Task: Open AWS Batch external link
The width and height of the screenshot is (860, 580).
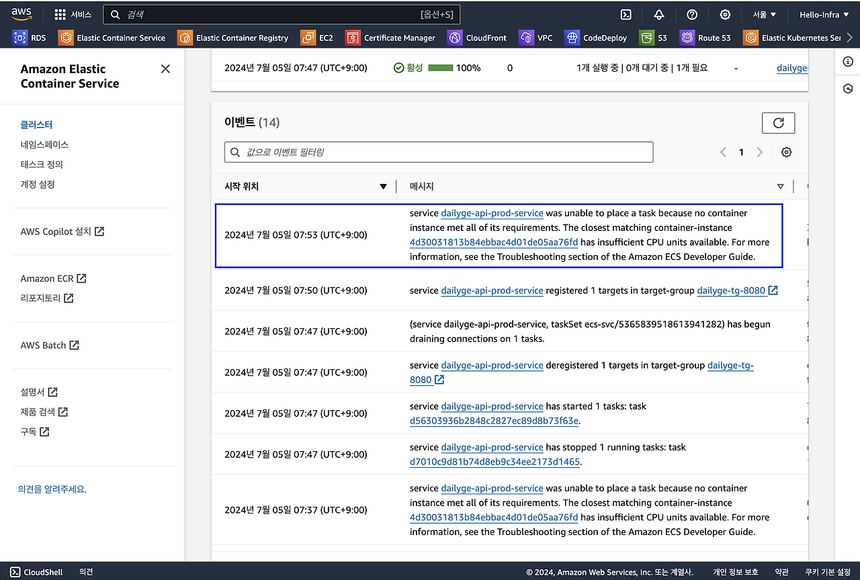Action: tap(50, 345)
